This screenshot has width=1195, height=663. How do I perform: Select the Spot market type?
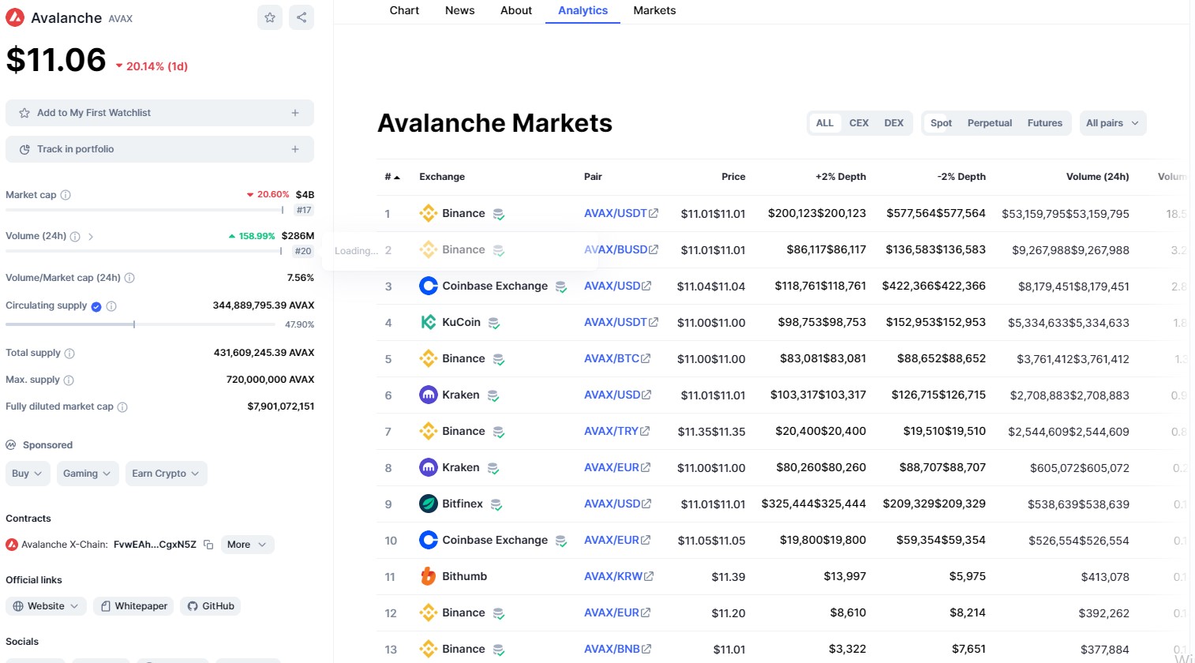pos(941,123)
